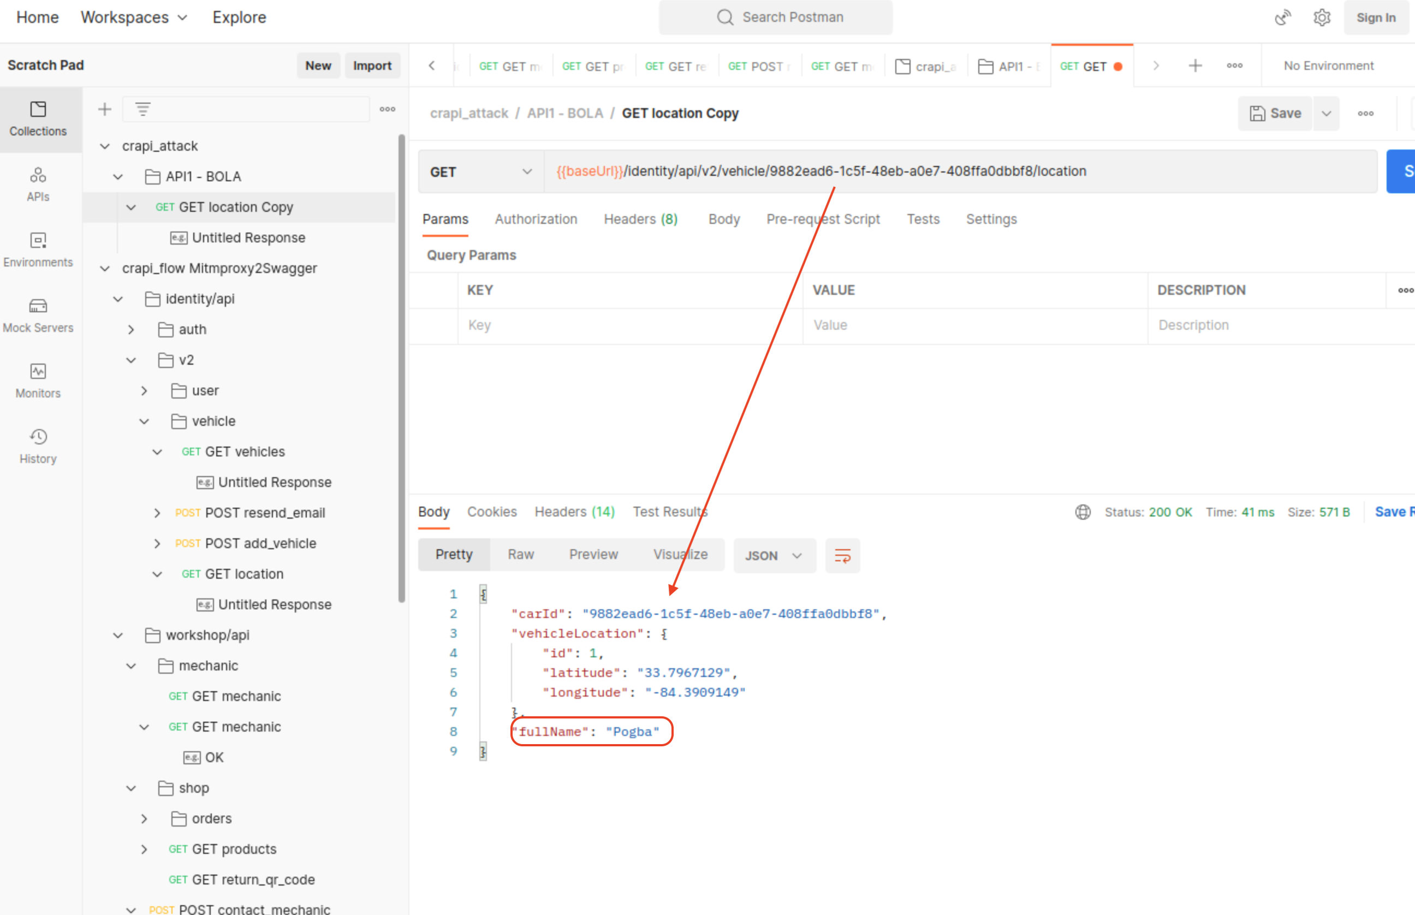Screen dimensions: 1415x915
Task: Click the Search Postman field
Action: point(775,17)
